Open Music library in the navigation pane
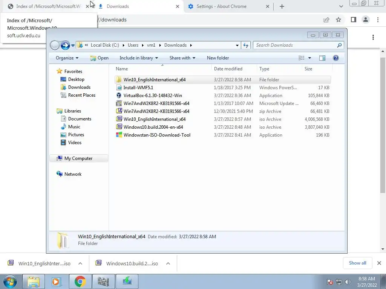Viewport: 386px width, 289px height. (x=74, y=126)
